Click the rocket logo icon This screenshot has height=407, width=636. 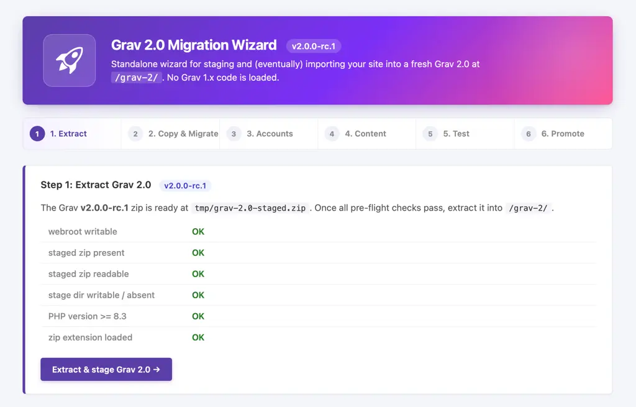coord(70,60)
